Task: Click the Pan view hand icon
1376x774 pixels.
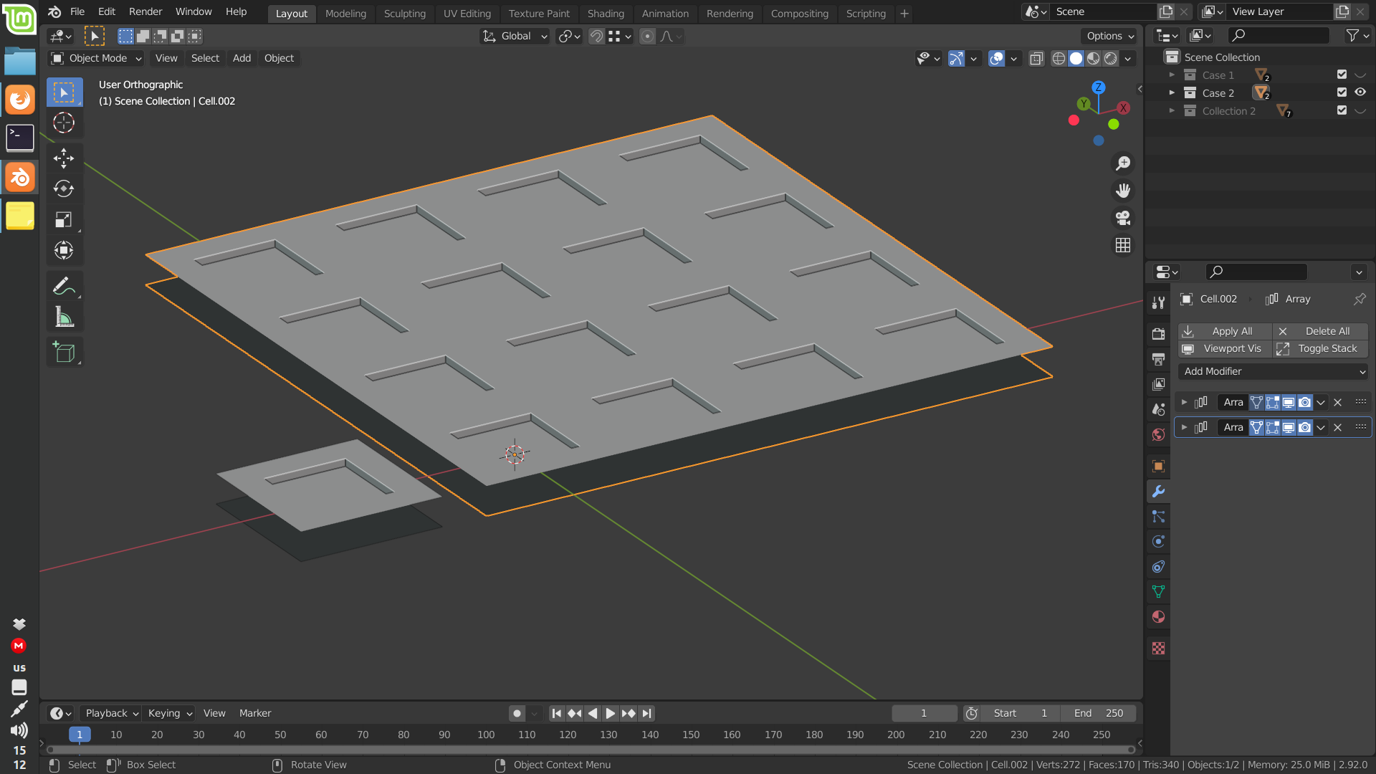Action: click(x=1123, y=191)
